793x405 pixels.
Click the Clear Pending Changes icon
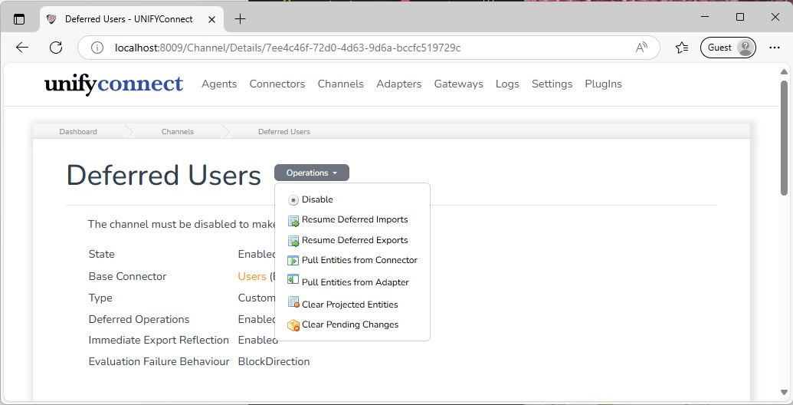click(293, 325)
